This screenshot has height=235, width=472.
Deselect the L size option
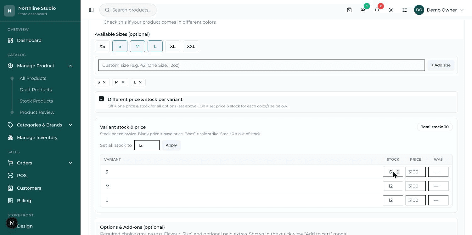pyautogui.click(x=155, y=46)
